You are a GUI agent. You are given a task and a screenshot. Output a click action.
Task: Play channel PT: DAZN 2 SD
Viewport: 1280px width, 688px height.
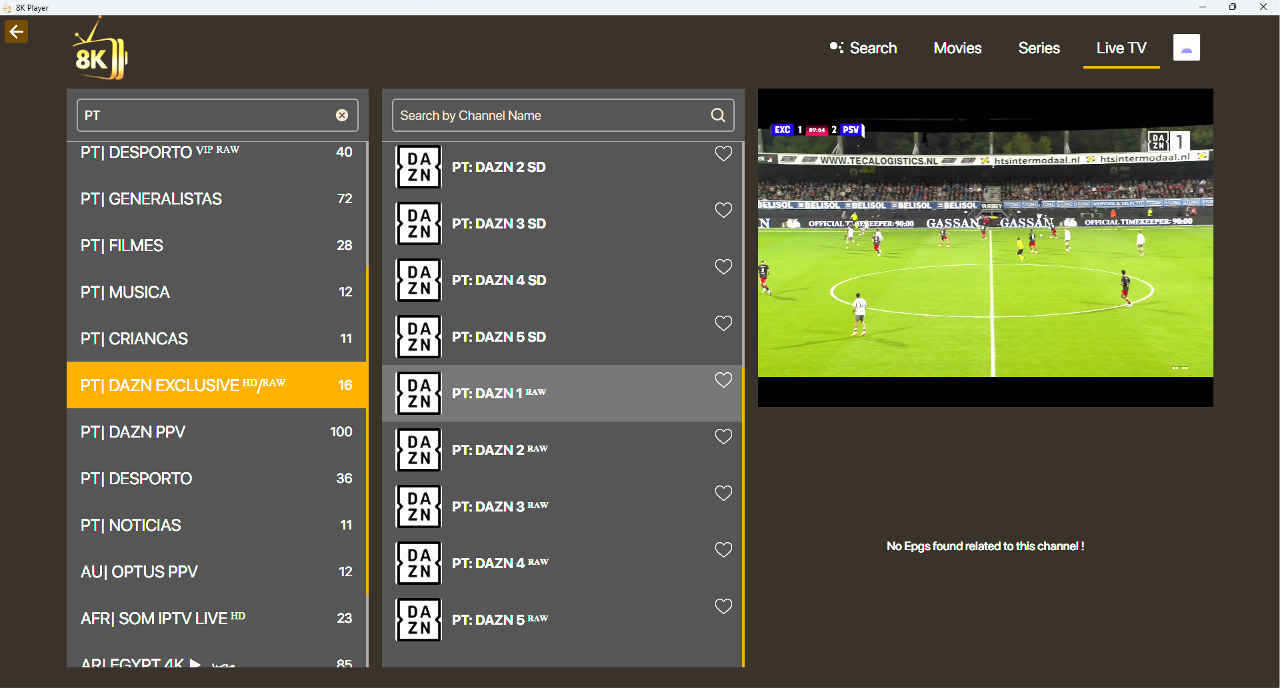[562, 167]
